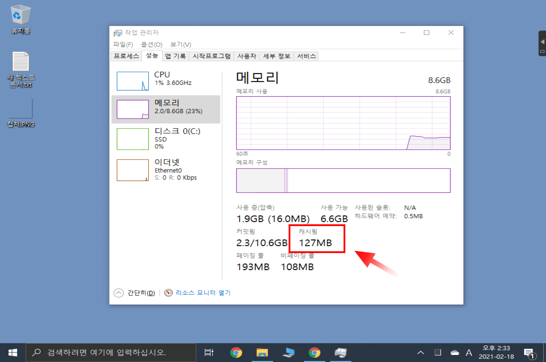546x362 pixels.
Task: Click the IME language indicator A
Action: (x=469, y=352)
